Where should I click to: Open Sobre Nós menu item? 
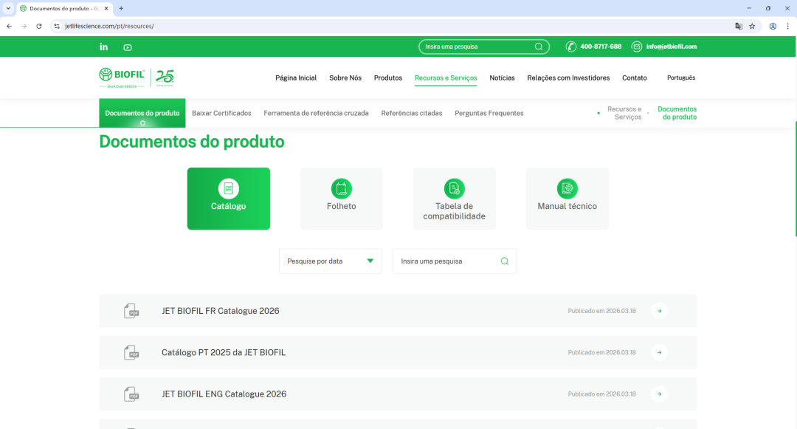tap(345, 78)
